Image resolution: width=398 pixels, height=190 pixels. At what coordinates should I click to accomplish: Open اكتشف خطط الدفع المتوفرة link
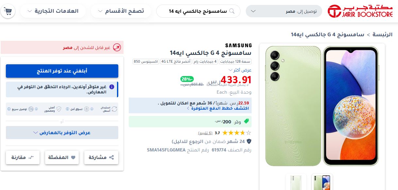[x=218, y=108]
